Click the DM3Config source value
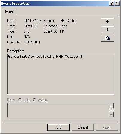 coord(68,21)
